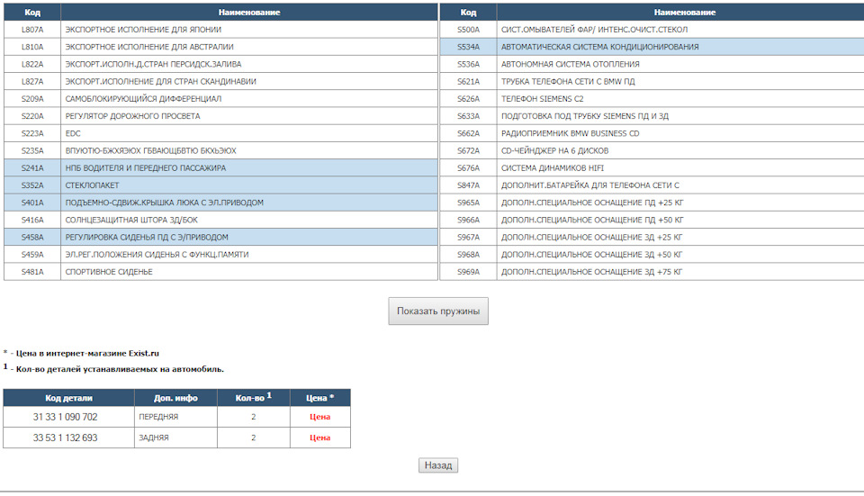This screenshot has width=864, height=496.
Task: Select CD-ЧЕЙНДЖЕР НА 6 ДИСКОВ row
Action: click(x=652, y=150)
